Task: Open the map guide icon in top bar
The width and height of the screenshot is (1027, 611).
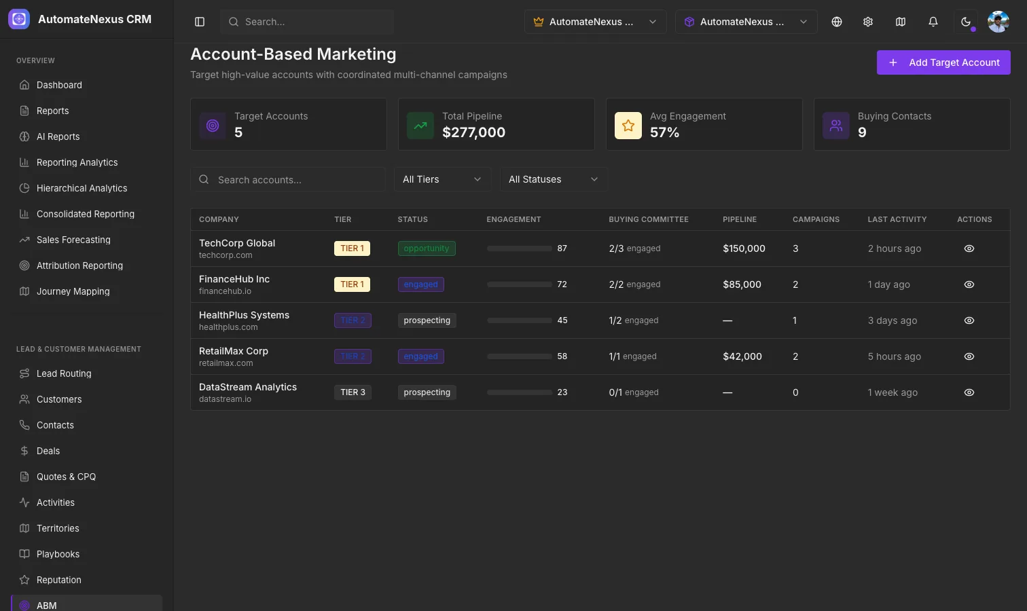Action: pyautogui.click(x=901, y=22)
